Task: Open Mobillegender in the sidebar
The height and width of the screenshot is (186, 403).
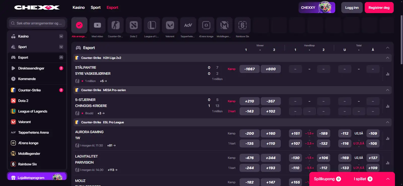Action: (x=37, y=154)
